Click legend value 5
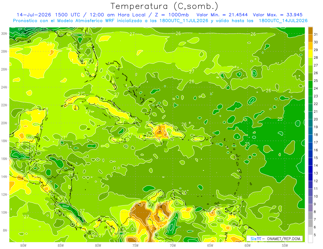Viewport: 323px width, 249px height. point(315,235)
